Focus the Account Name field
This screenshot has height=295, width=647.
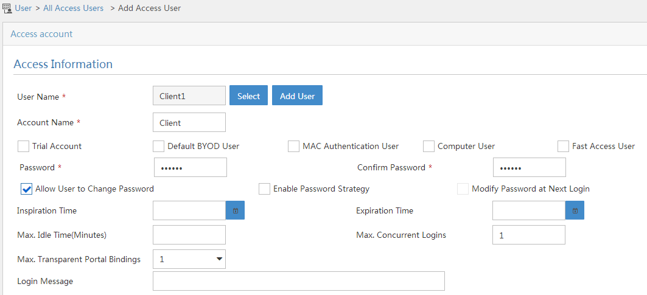coord(189,122)
